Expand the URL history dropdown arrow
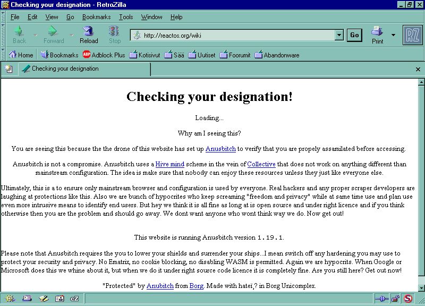 pos(339,35)
